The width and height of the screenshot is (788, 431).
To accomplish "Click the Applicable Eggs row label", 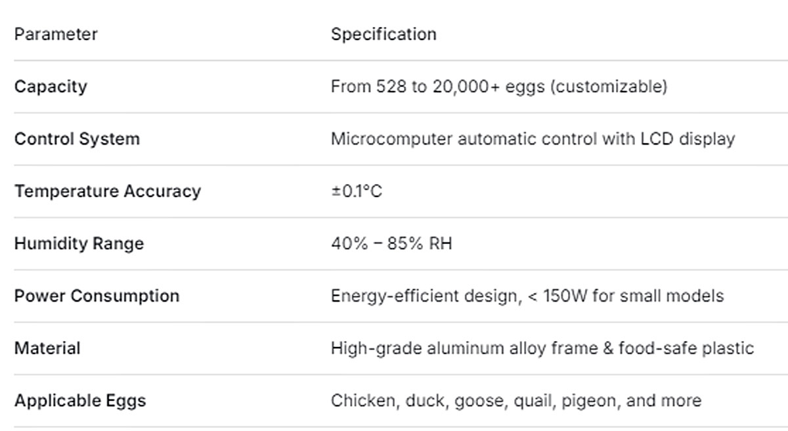I will (80, 401).
